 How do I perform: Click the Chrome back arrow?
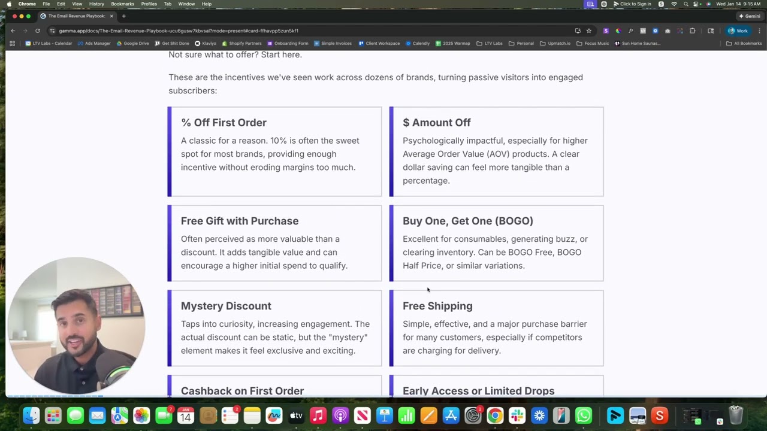click(x=13, y=31)
